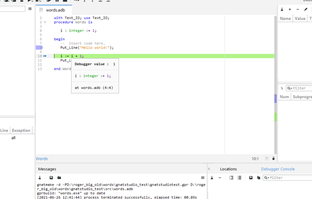
Task: Add a variable with the plus icon
Action: point(290,9)
